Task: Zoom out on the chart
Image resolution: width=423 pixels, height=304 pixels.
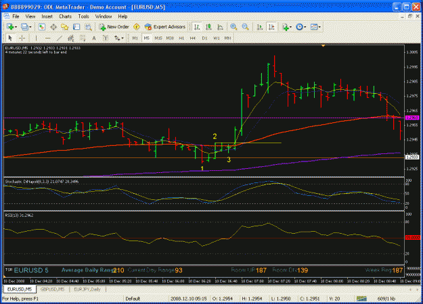Action: pos(245,27)
